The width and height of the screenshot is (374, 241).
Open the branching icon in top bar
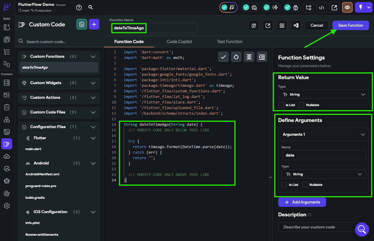pyautogui.click(x=308, y=8)
